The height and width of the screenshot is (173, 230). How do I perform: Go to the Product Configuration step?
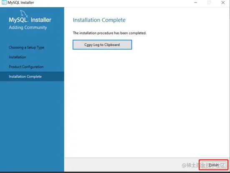click(x=26, y=67)
